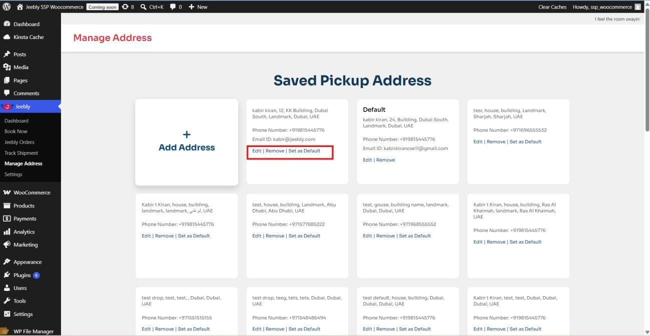Click the Saved Pickup Address heading
Viewport: 650px width, 336px height.
pos(352,80)
